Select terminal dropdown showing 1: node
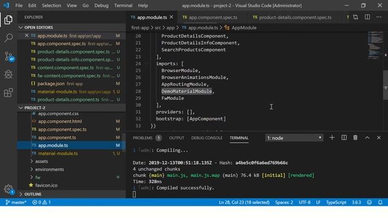The height and width of the screenshot is (218, 388). click(294, 137)
